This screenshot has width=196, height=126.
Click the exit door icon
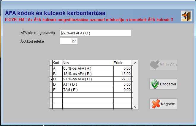pyautogui.click(x=186, y=16)
